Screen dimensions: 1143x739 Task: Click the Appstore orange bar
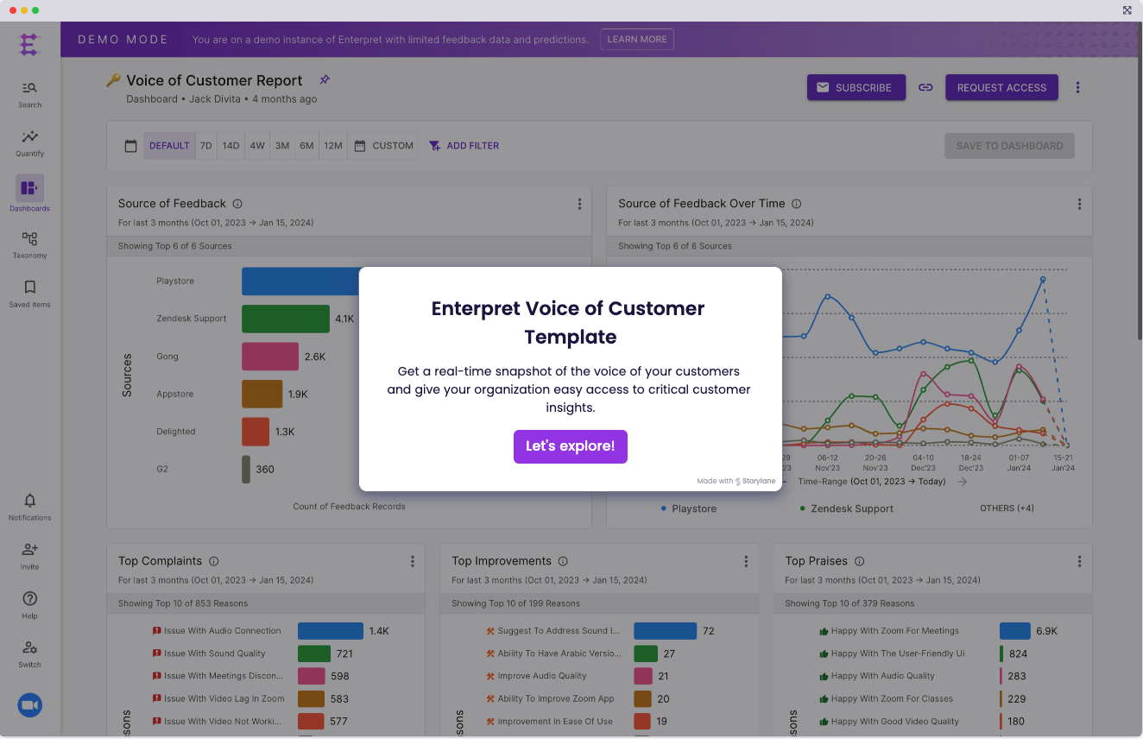(262, 394)
